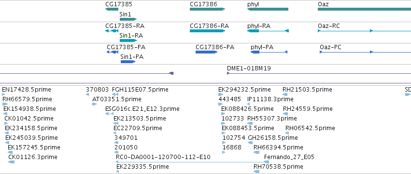Open the 102733 feature label
The height and width of the screenshot is (174, 411).
coord(233,118)
